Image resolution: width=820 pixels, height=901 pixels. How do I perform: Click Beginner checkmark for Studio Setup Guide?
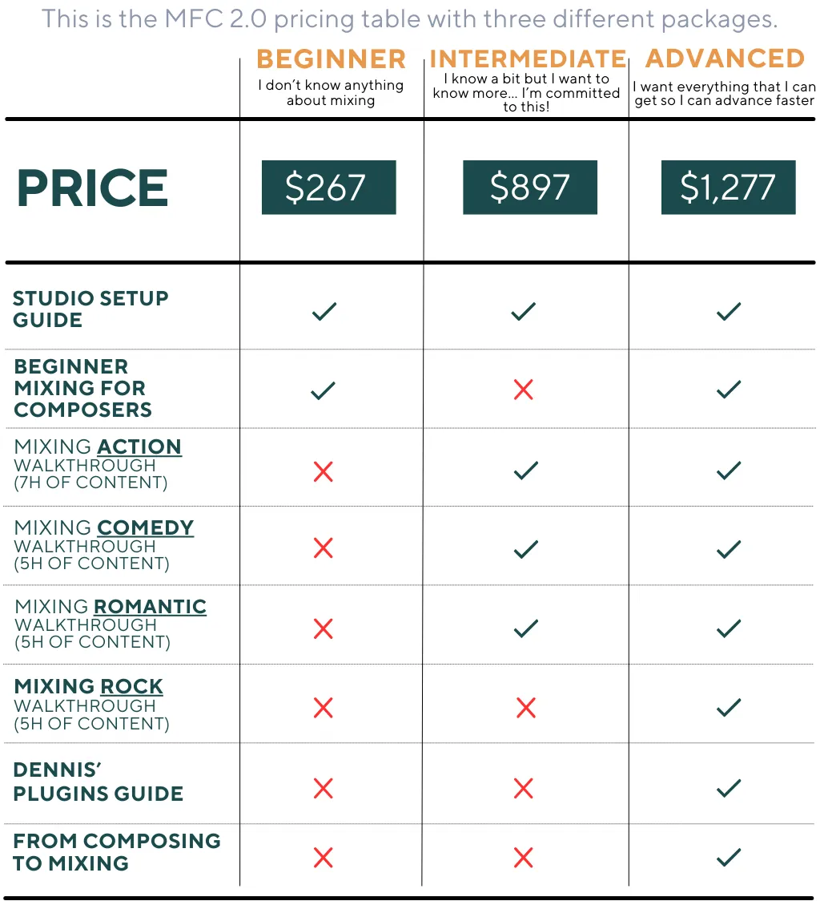tap(324, 312)
